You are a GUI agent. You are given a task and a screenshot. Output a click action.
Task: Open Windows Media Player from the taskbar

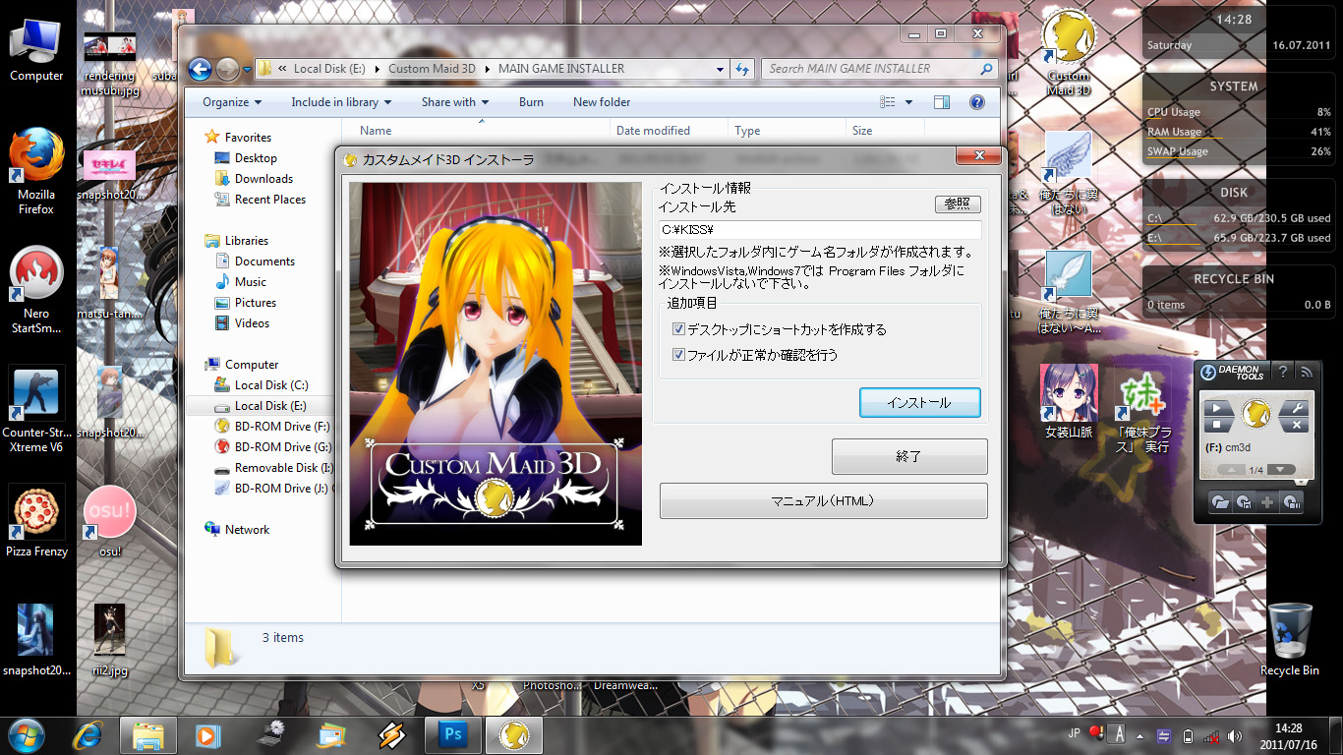(x=207, y=734)
